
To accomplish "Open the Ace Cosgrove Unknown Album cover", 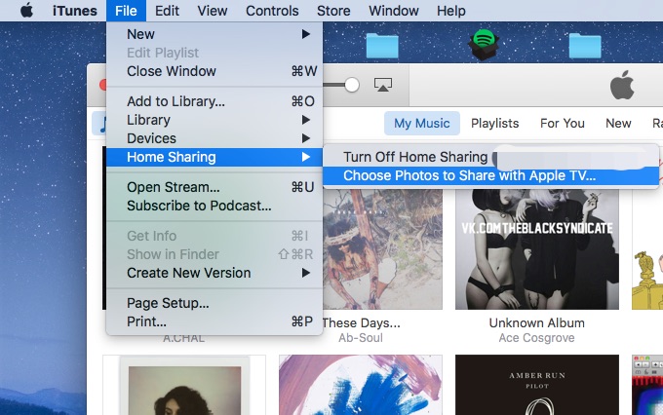I will (x=537, y=245).
